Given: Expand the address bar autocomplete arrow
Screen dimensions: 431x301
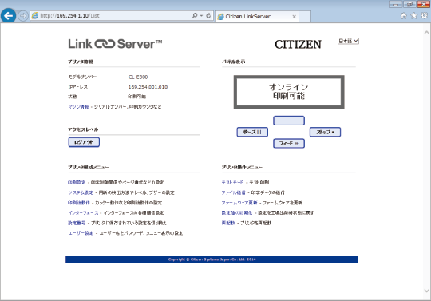Looking at the screenshot, I should (x=201, y=16).
